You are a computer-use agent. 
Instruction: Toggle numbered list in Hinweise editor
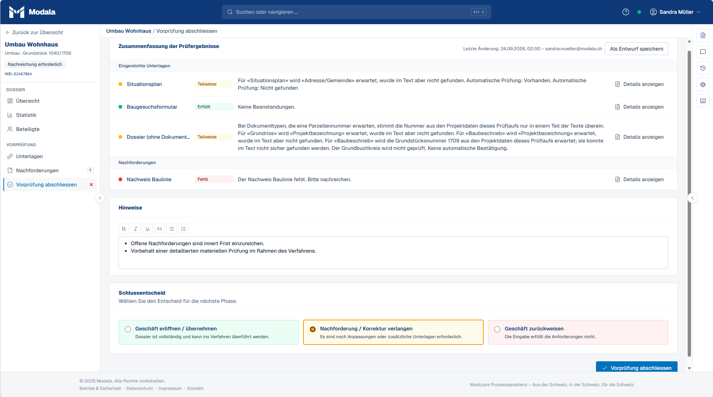point(183,229)
